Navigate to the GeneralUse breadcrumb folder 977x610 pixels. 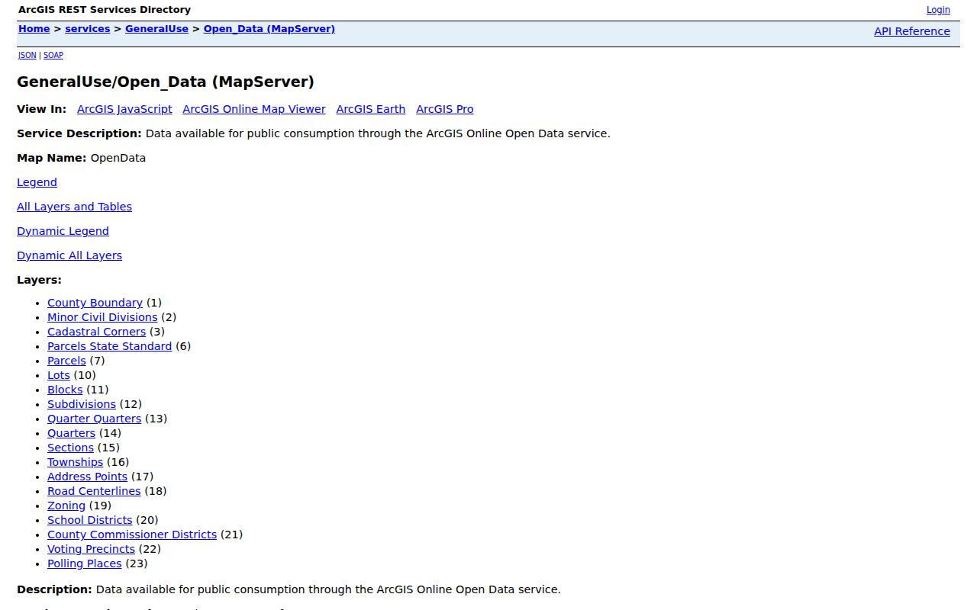[x=156, y=29]
